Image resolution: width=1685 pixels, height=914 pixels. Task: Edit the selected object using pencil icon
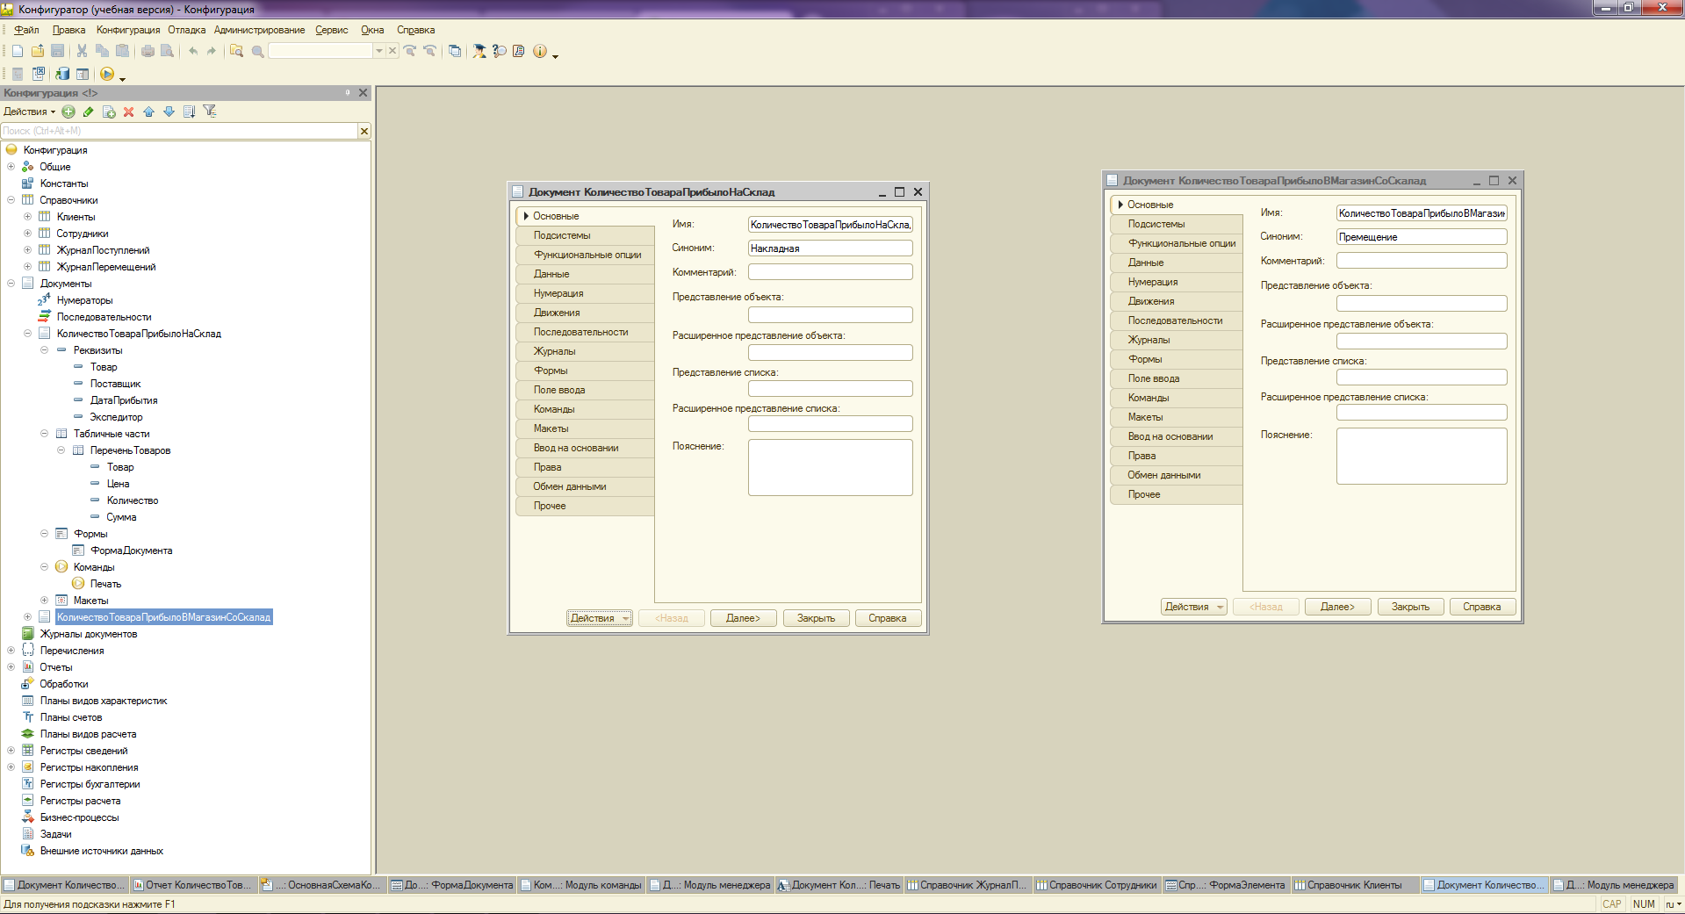[89, 112]
